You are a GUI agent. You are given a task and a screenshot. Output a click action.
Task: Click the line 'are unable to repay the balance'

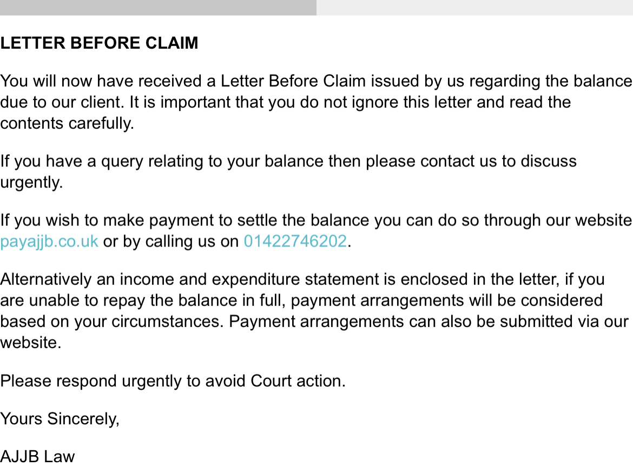click(x=301, y=301)
